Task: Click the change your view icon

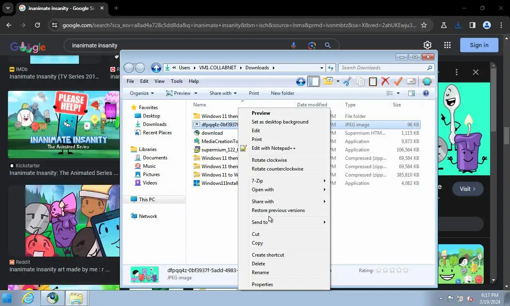Action: pos(390,93)
